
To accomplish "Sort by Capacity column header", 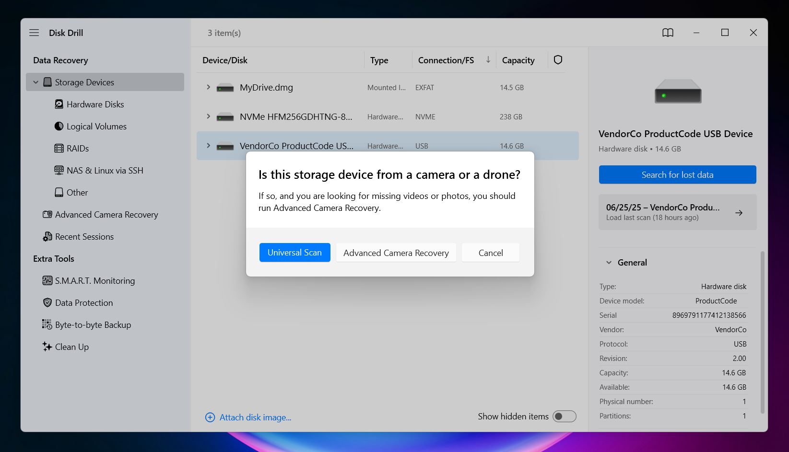I will pyautogui.click(x=518, y=60).
